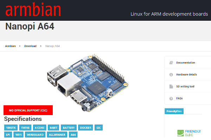Click the armbian logo in header
This screenshot has height=140, width=211.
pyautogui.click(x=33, y=9)
